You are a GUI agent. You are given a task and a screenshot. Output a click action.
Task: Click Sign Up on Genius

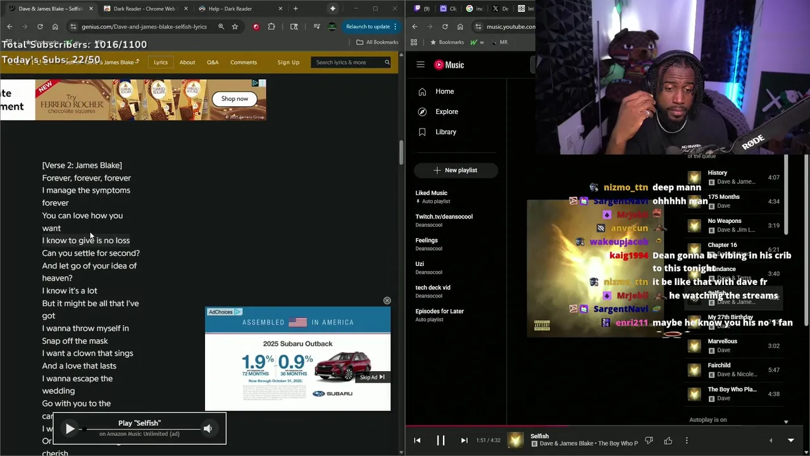coord(288,62)
